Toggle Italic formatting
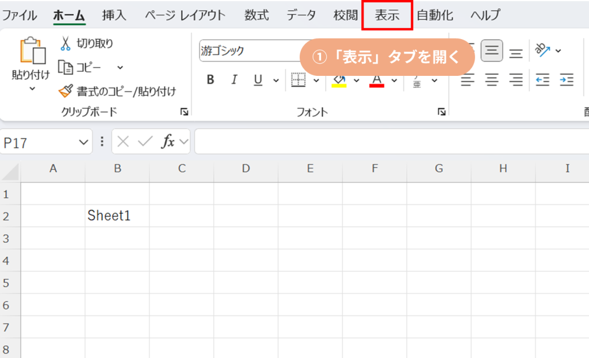 click(234, 80)
